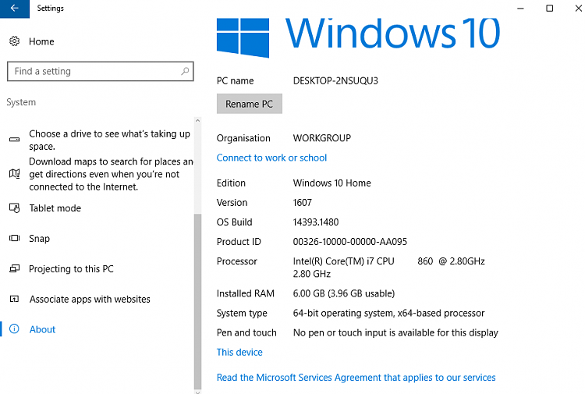This screenshot has width=585, height=394.
Task: Click OS Build value 14393.1480
Action: point(316,222)
